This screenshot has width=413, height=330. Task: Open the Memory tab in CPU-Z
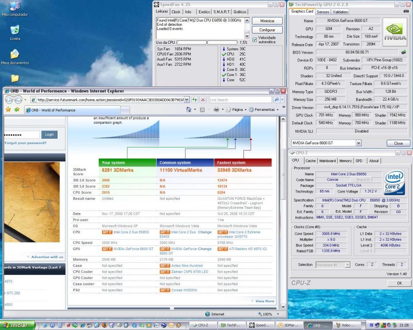tap(345, 161)
